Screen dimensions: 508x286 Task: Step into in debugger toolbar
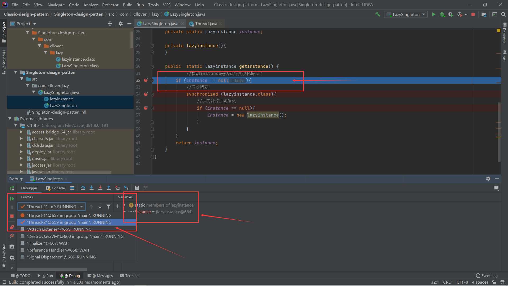click(92, 188)
